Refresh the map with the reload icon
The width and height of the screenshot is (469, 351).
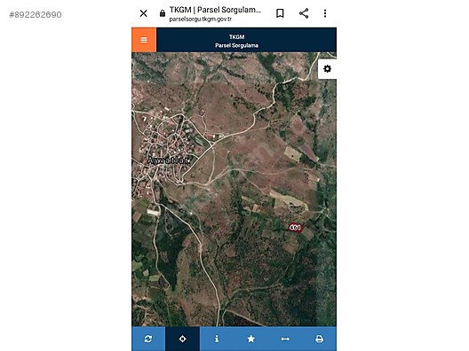pos(148,339)
